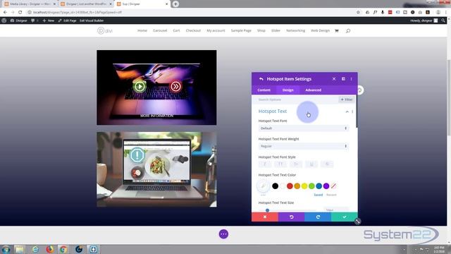Open a new browser tab
Image resolution: width=451 pixels, height=254 pixels.
coord(175,4)
